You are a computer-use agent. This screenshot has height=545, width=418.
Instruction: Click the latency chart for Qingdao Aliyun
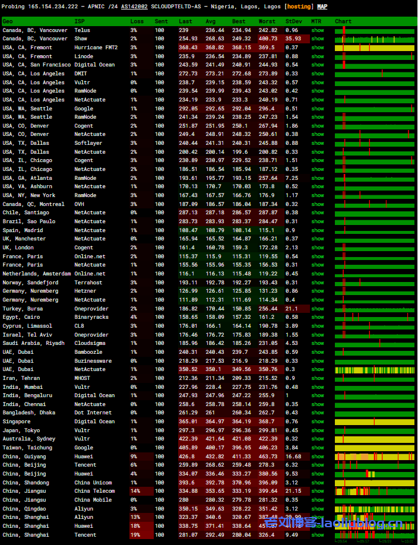374,509
